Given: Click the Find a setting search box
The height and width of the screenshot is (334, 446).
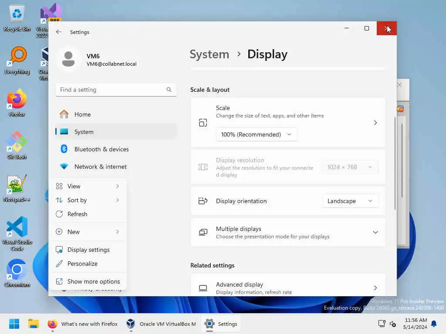Looking at the screenshot, I should point(116,90).
